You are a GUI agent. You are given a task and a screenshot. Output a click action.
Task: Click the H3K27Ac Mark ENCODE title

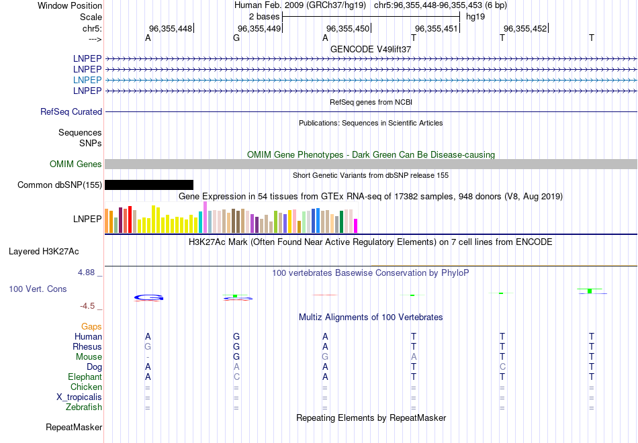tap(371, 242)
